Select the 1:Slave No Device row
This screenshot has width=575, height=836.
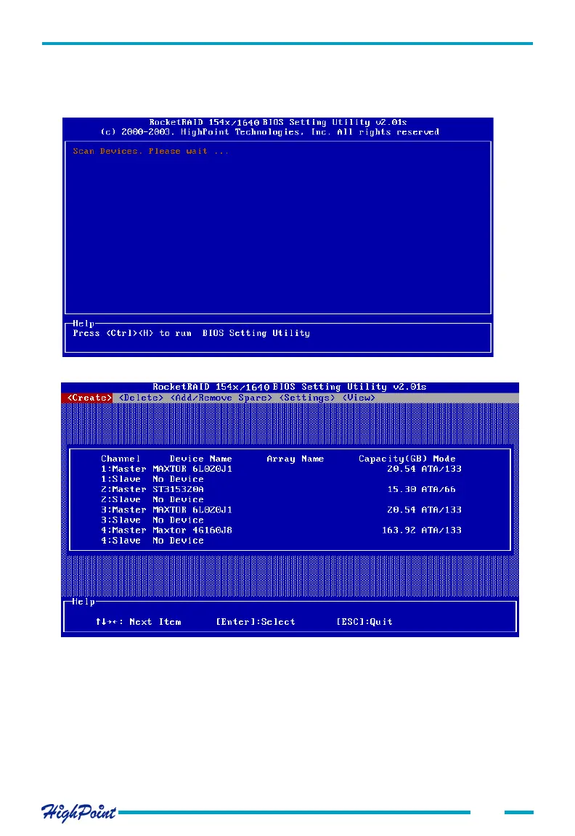click(152, 479)
